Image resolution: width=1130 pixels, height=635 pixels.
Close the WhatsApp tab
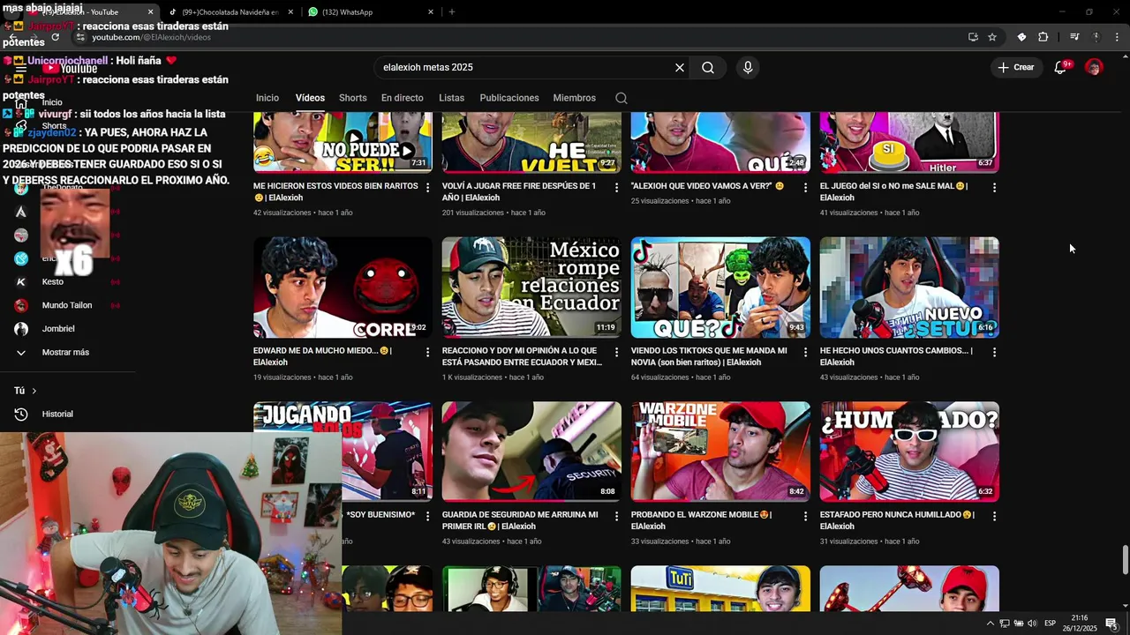click(x=431, y=12)
